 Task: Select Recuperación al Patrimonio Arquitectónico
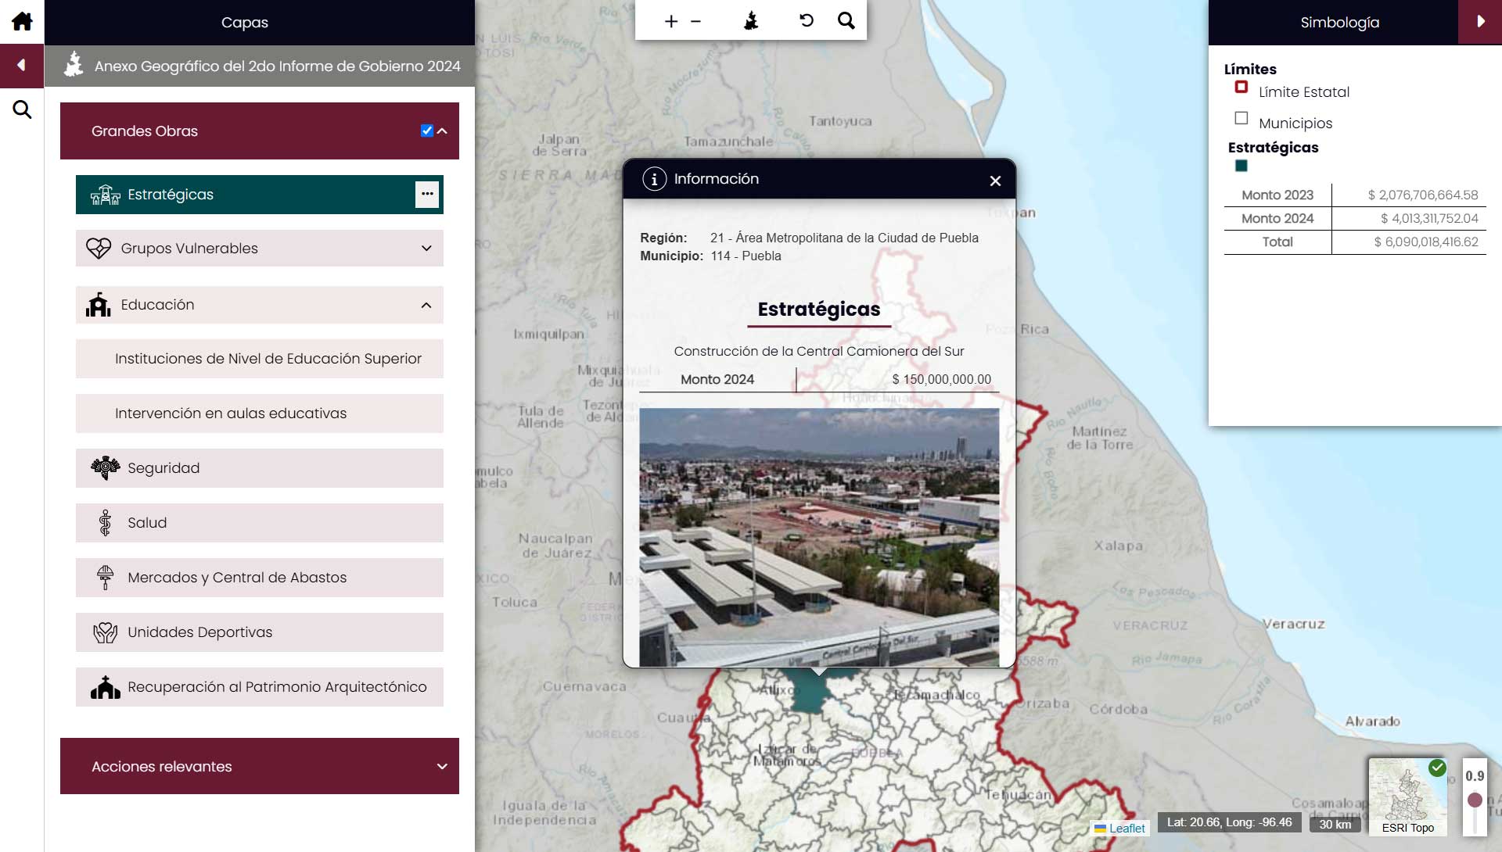[x=260, y=687]
